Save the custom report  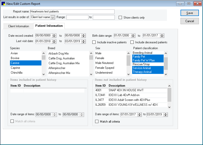tap(189, 13)
